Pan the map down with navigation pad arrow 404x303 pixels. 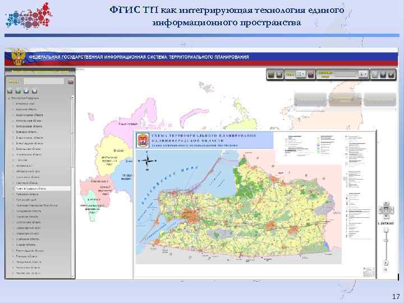[385, 215]
